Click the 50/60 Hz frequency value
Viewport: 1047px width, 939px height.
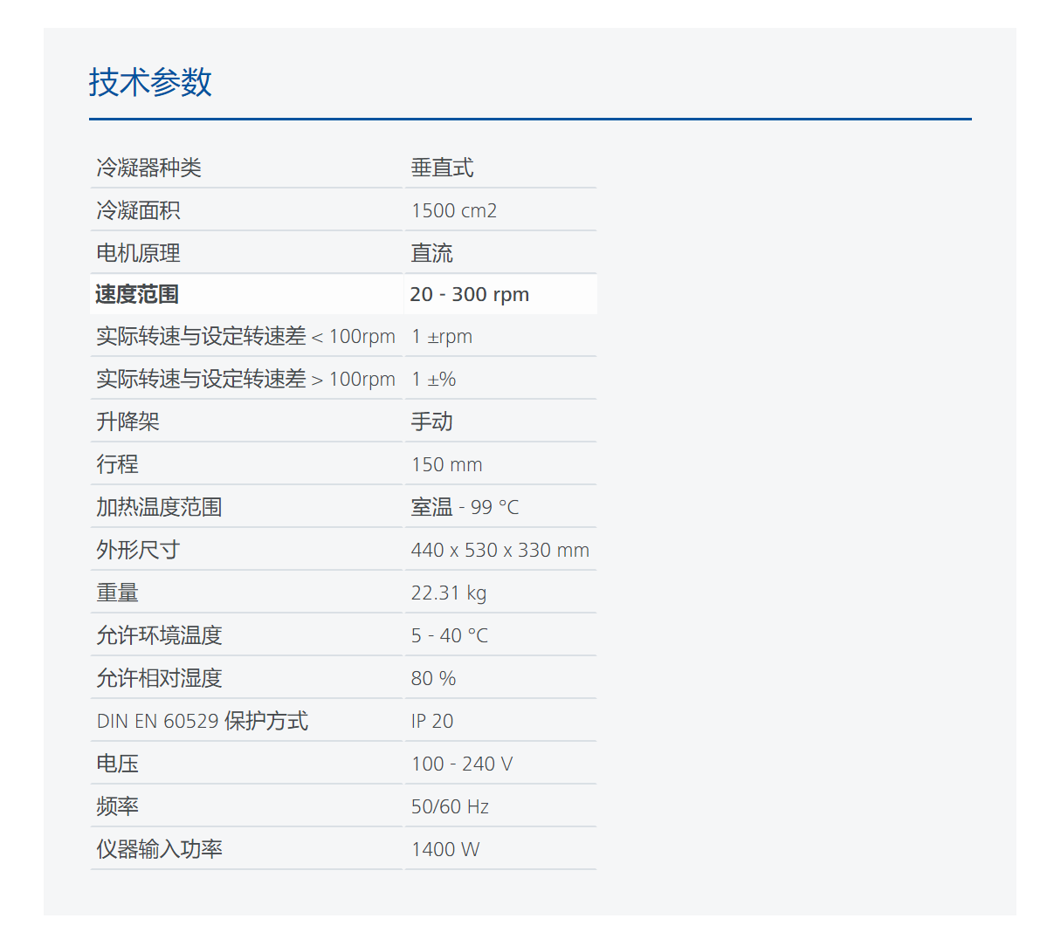point(450,806)
